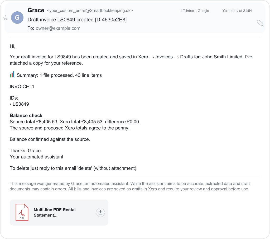Click the red PDF file icon
This screenshot has width=270, height=239.
(x=22, y=212)
